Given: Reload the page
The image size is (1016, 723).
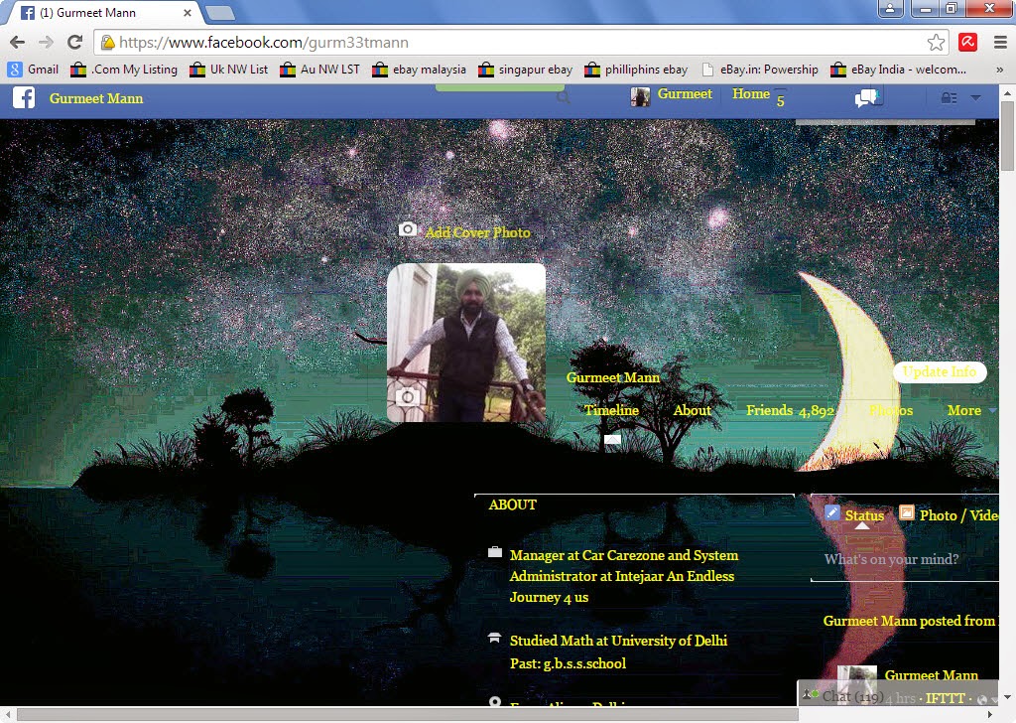Looking at the screenshot, I should pos(75,43).
